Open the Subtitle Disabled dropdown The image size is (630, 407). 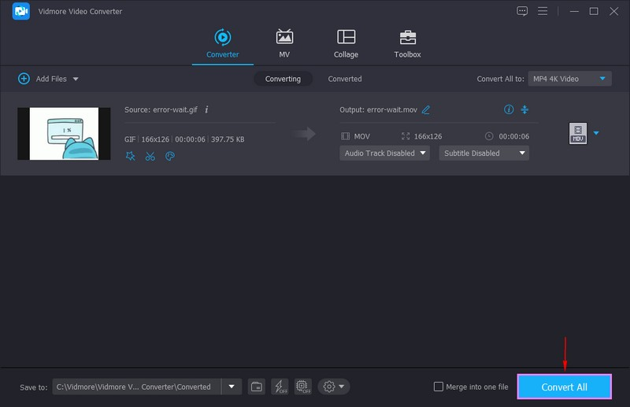[484, 154]
